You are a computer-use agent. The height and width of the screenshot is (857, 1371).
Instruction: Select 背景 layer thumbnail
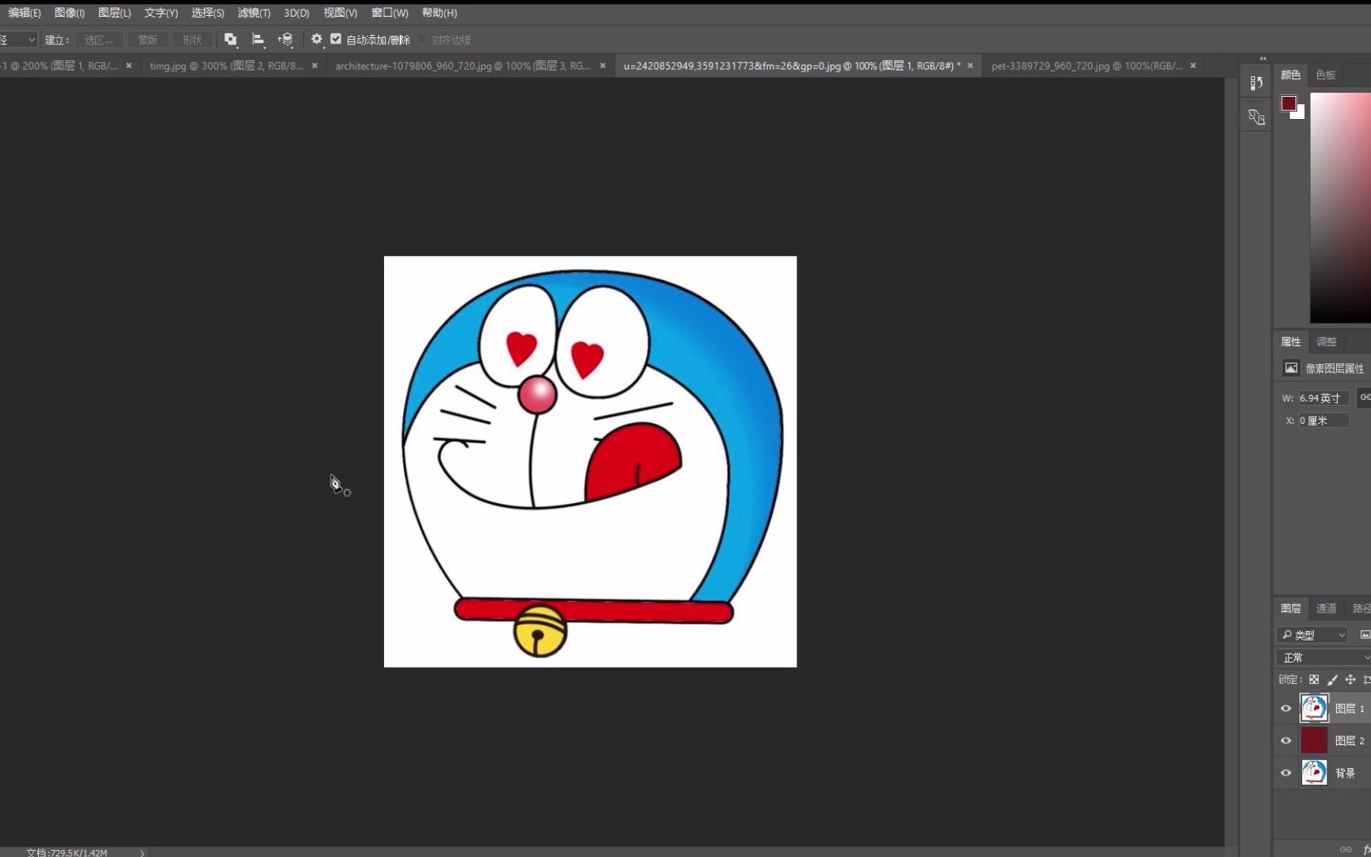click(x=1314, y=772)
